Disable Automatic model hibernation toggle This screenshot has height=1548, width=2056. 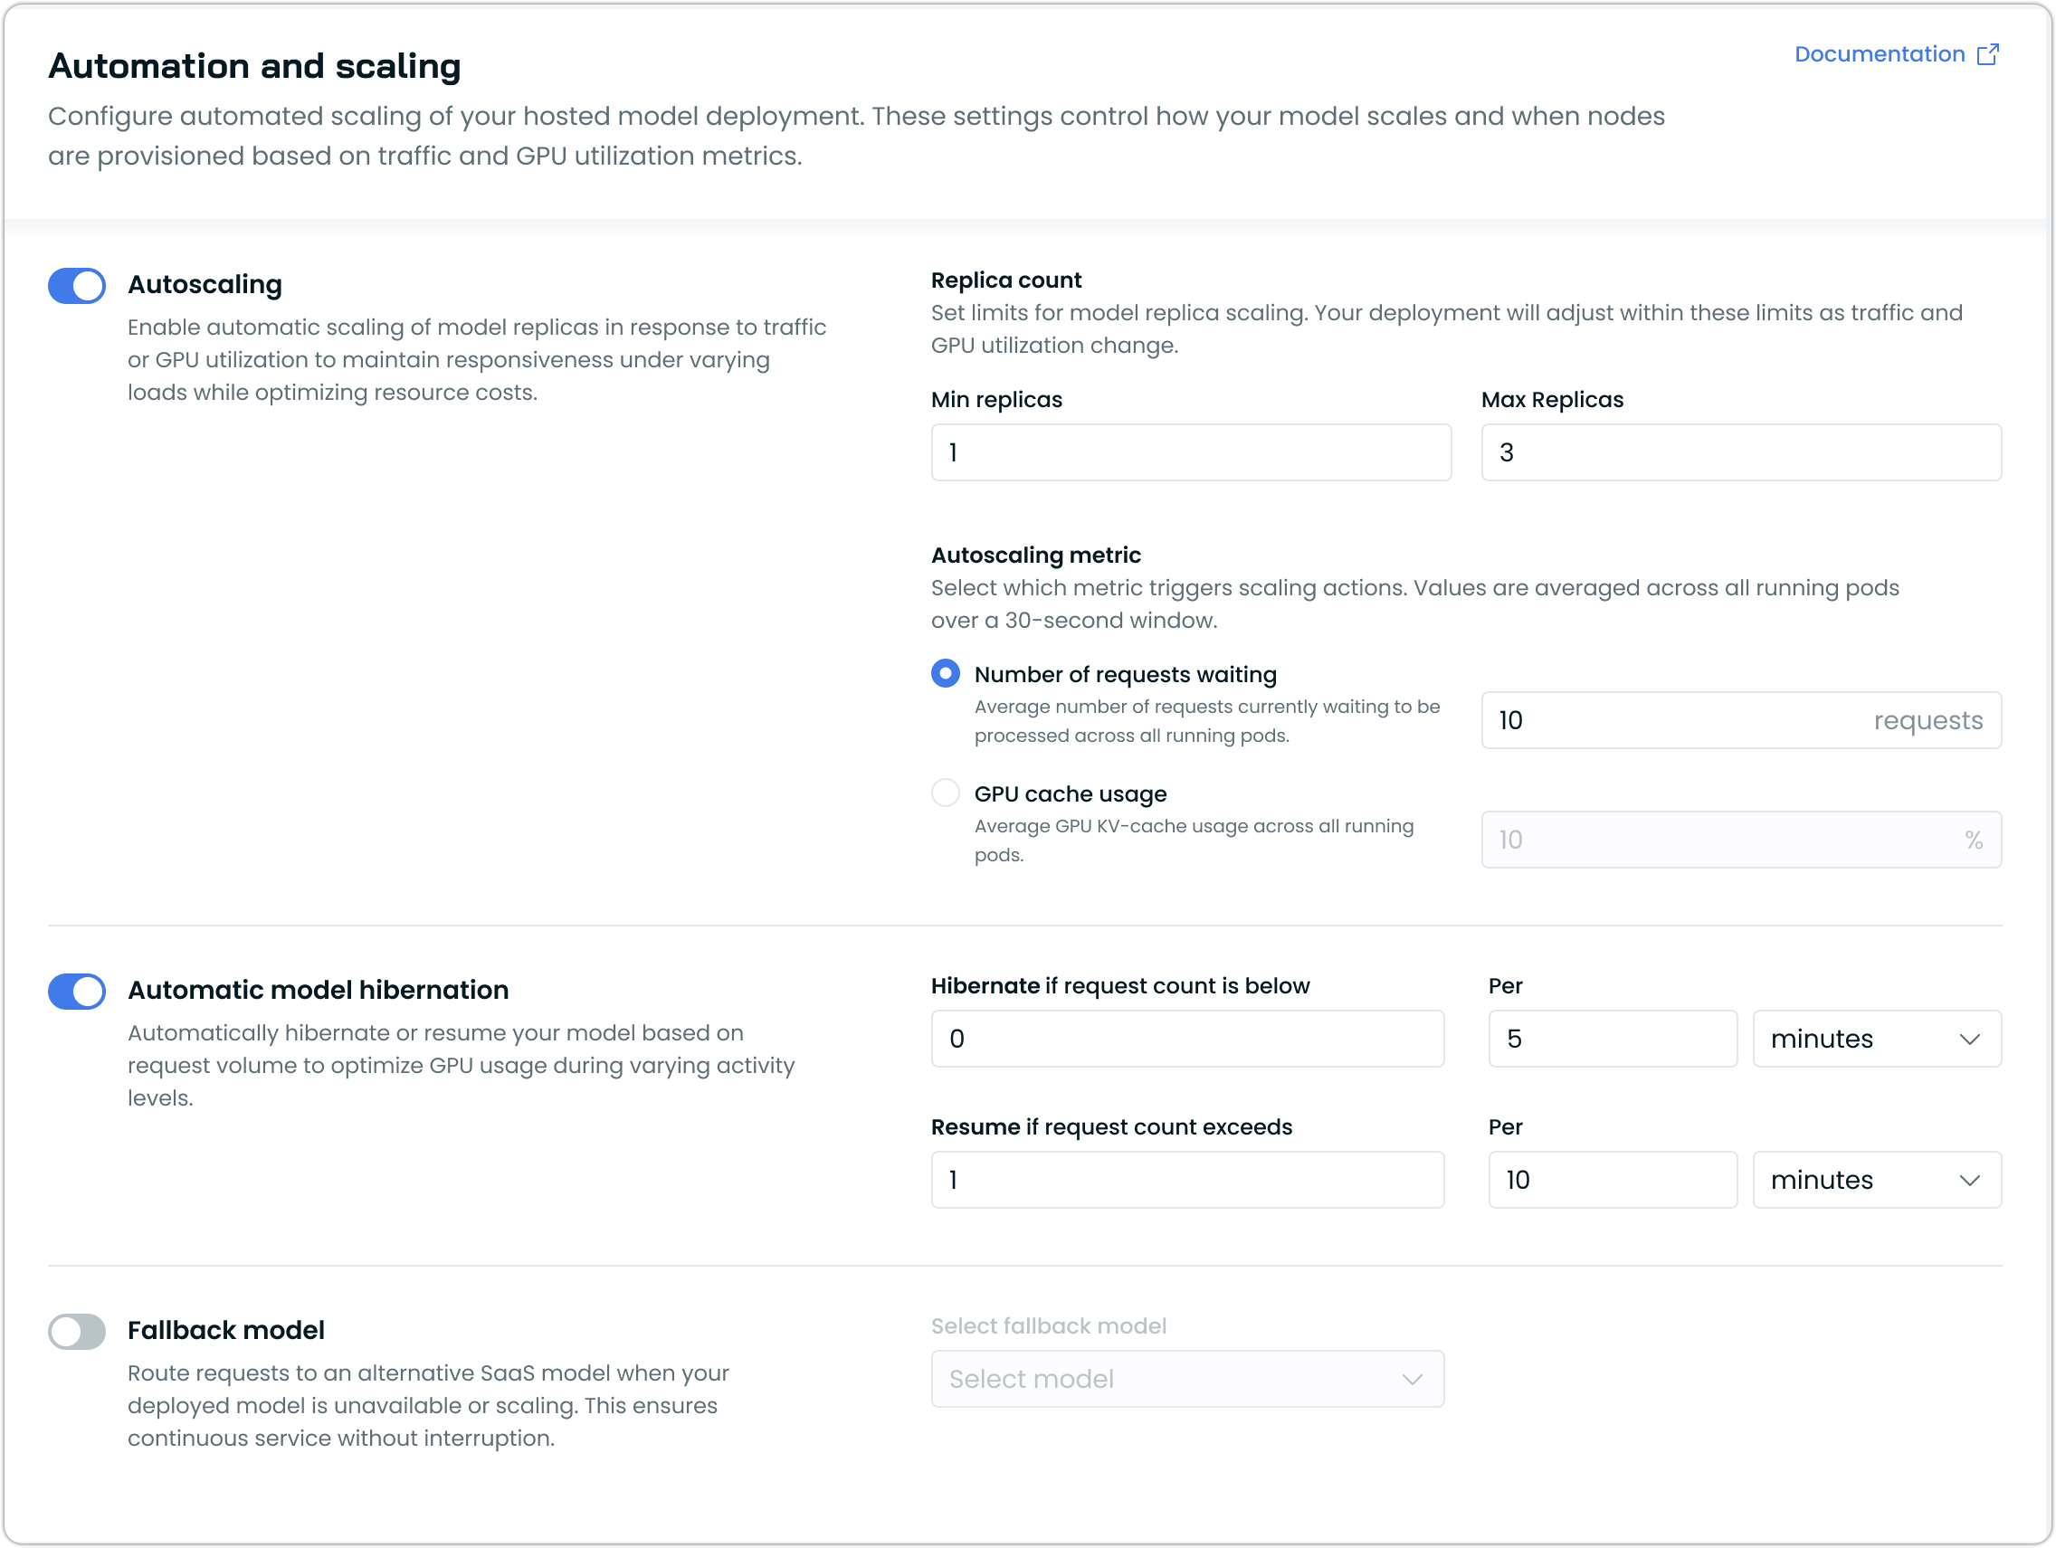pos(77,992)
